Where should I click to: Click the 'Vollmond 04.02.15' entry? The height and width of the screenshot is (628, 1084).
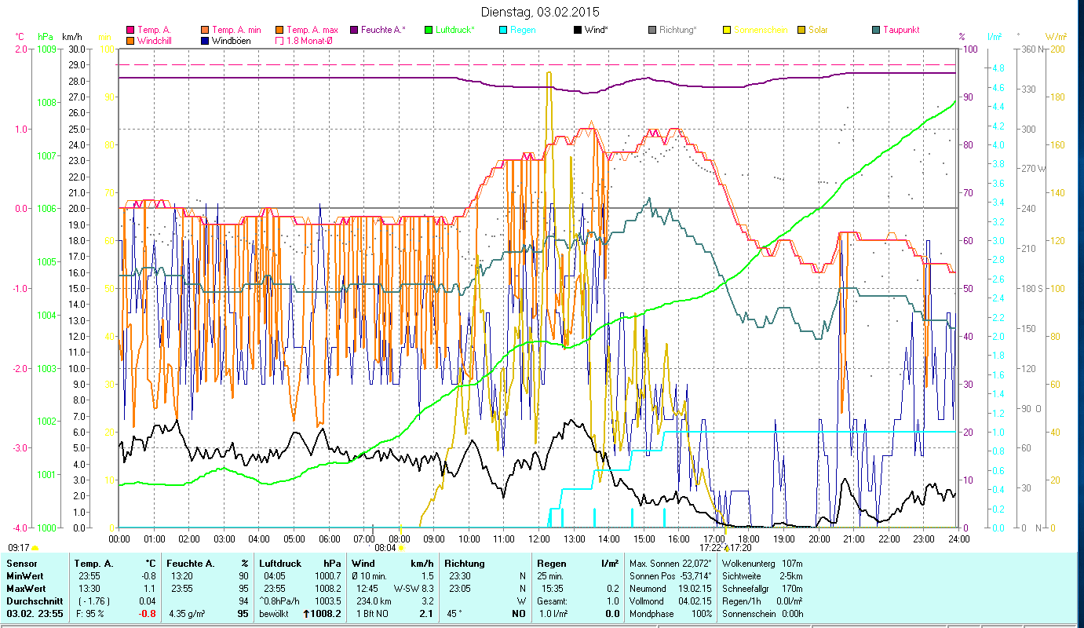[670, 601]
